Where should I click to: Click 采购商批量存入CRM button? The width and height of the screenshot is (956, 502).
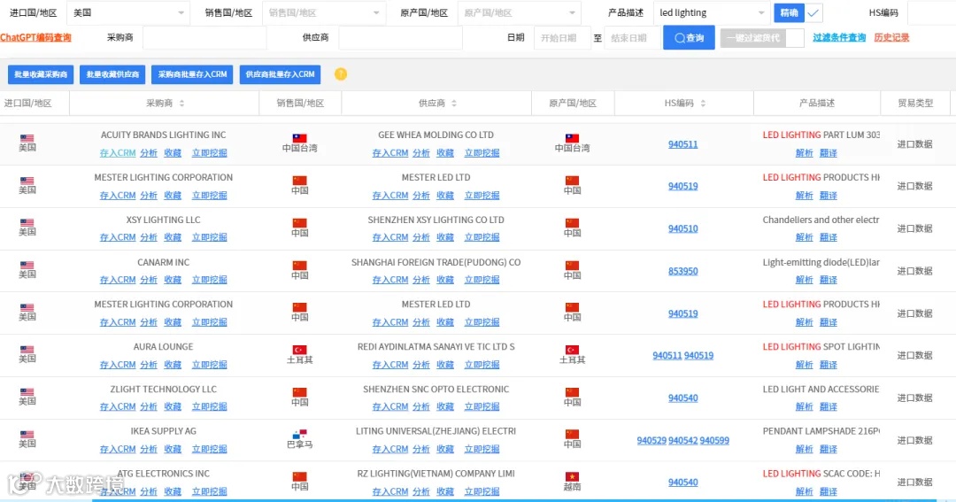pyautogui.click(x=192, y=74)
